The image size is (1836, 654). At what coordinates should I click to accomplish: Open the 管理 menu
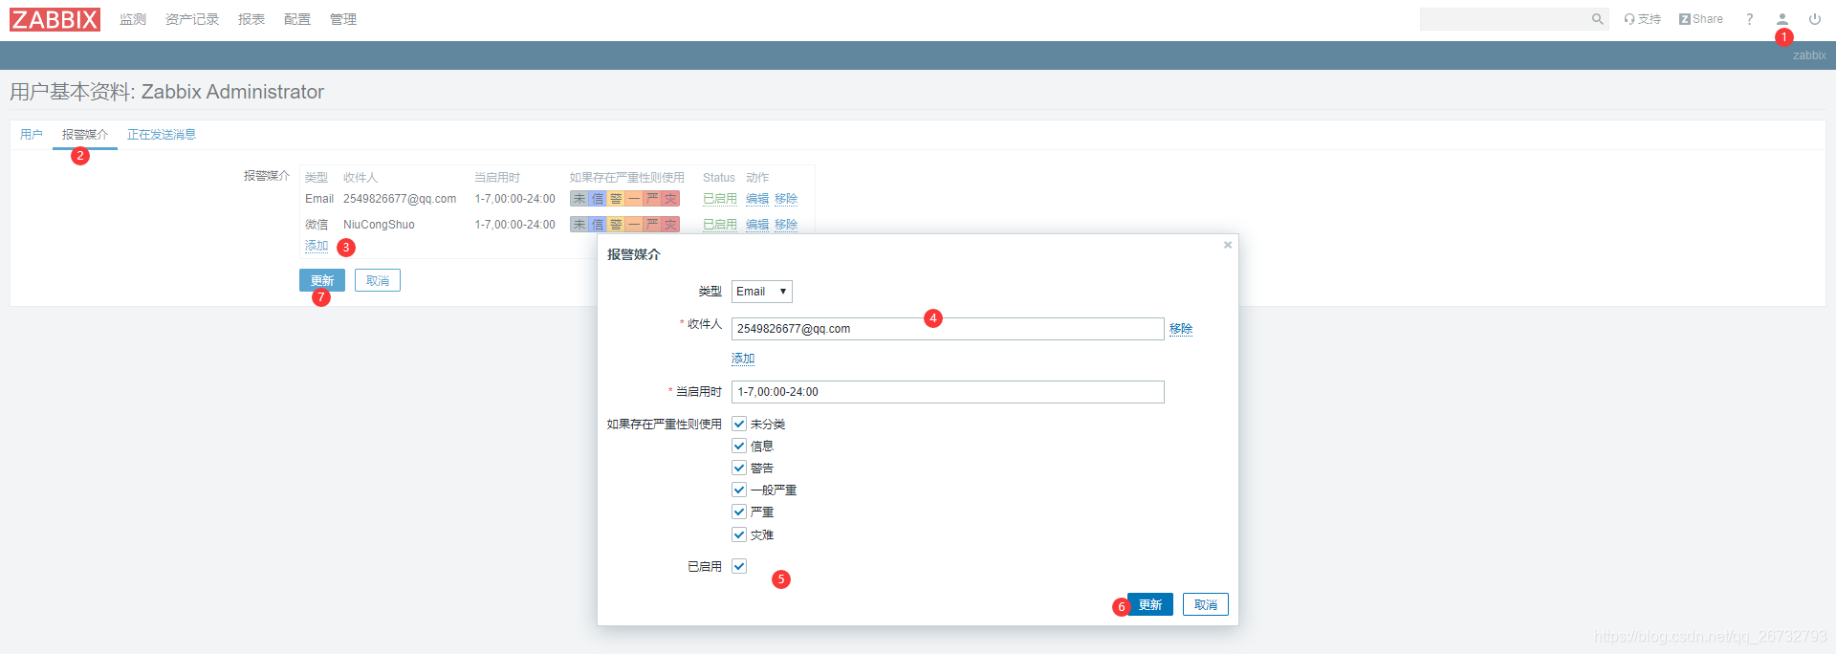(343, 19)
